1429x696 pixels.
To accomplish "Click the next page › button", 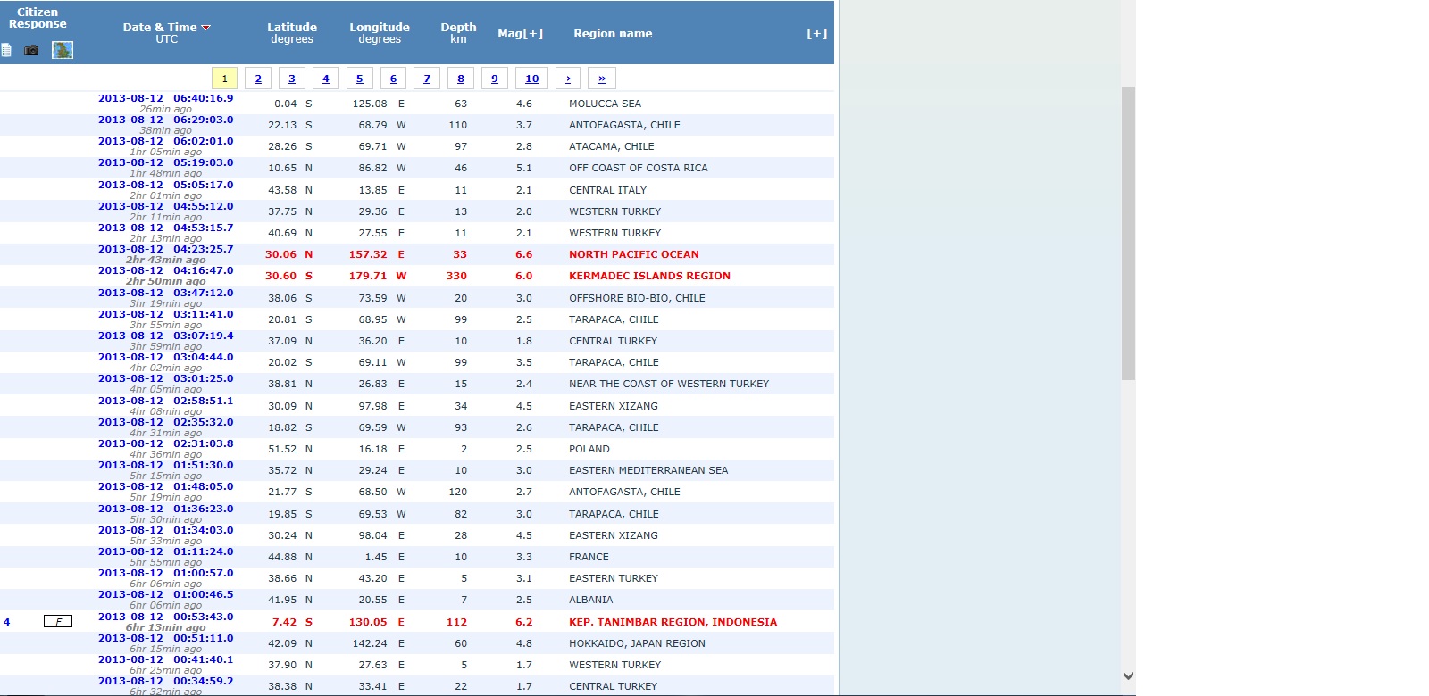I will pyautogui.click(x=568, y=79).
